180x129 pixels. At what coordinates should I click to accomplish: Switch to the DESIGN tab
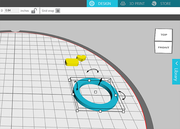click(x=102, y=4)
